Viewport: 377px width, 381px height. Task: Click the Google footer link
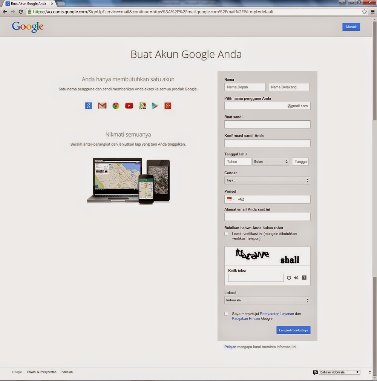(17, 372)
